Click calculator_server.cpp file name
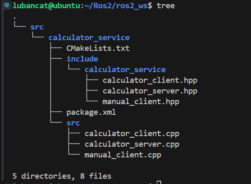This screenshot has height=184, width=251. click(132, 145)
